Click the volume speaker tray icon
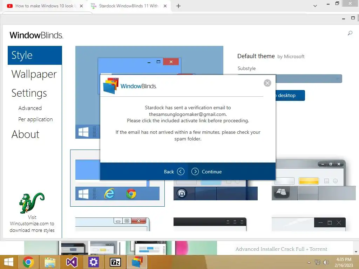Image resolution: width=359 pixels, height=269 pixels. pos(326,262)
